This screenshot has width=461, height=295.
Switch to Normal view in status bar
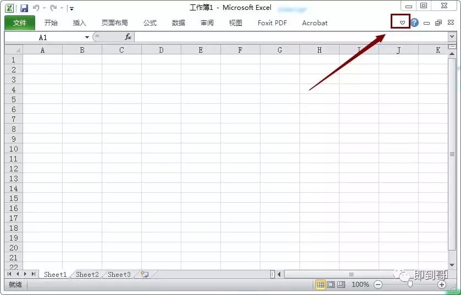click(320, 285)
